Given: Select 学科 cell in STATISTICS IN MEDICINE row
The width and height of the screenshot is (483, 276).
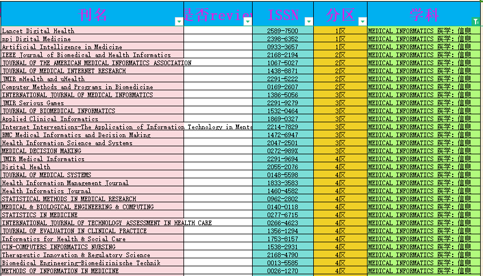Looking at the screenshot, I should pyautogui.click(x=424, y=215).
